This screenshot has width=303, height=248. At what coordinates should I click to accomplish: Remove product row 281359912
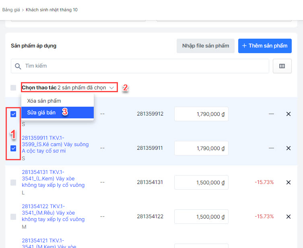(x=289, y=114)
